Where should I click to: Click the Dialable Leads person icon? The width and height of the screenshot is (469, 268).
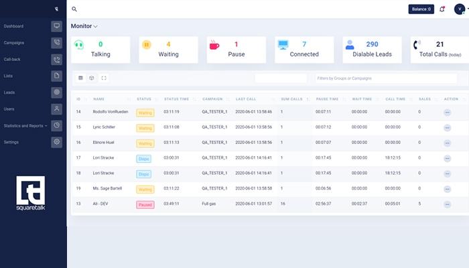tap(350, 45)
